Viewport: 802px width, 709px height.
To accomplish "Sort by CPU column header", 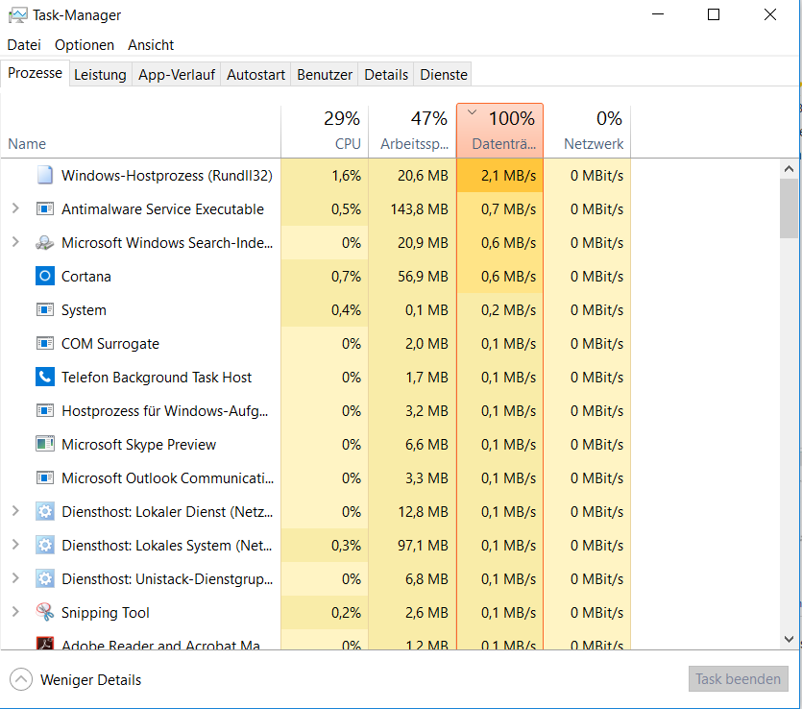I will pos(325,132).
